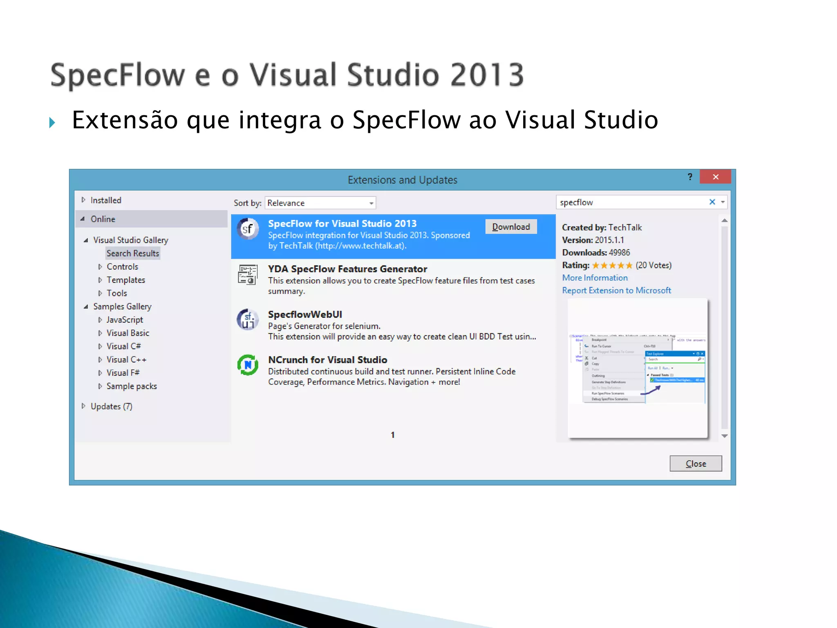Expand the Tools node arrow
Image resolution: width=837 pixels, height=628 pixels.
coord(100,293)
